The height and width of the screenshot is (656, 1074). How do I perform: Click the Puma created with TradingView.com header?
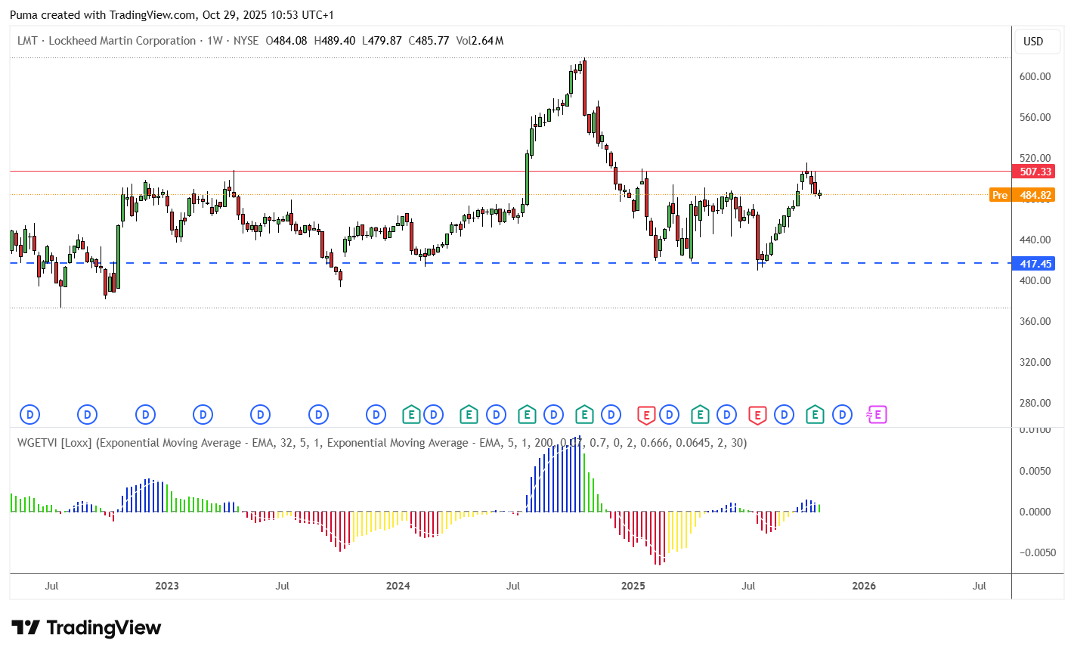coord(172,15)
